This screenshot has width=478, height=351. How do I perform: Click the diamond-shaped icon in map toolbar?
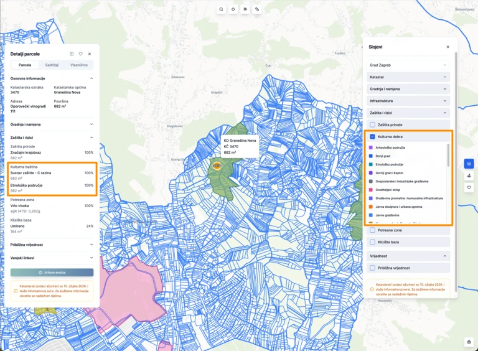pyautogui.click(x=233, y=9)
